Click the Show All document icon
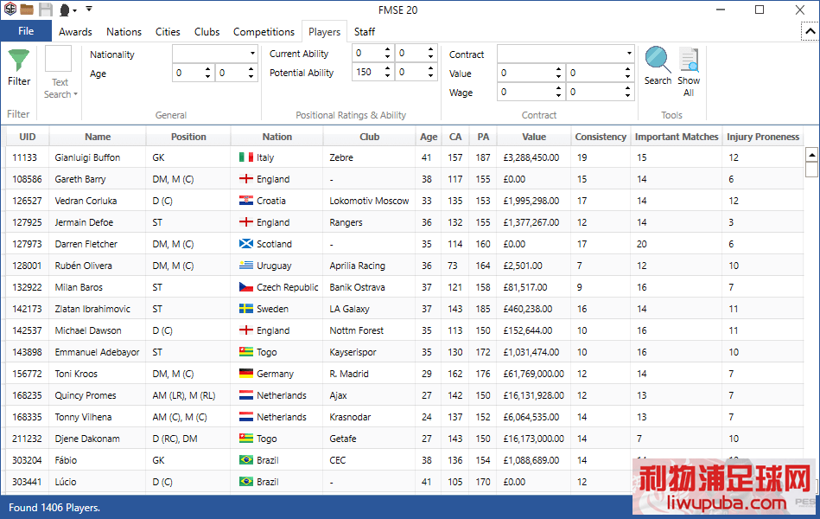The image size is (820, 519). coord(689,60)
